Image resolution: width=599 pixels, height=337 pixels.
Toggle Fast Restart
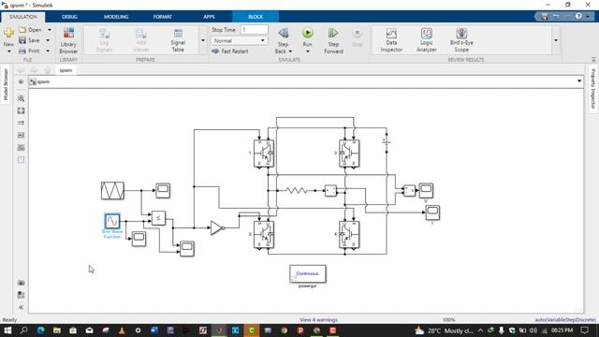point(230,51)
